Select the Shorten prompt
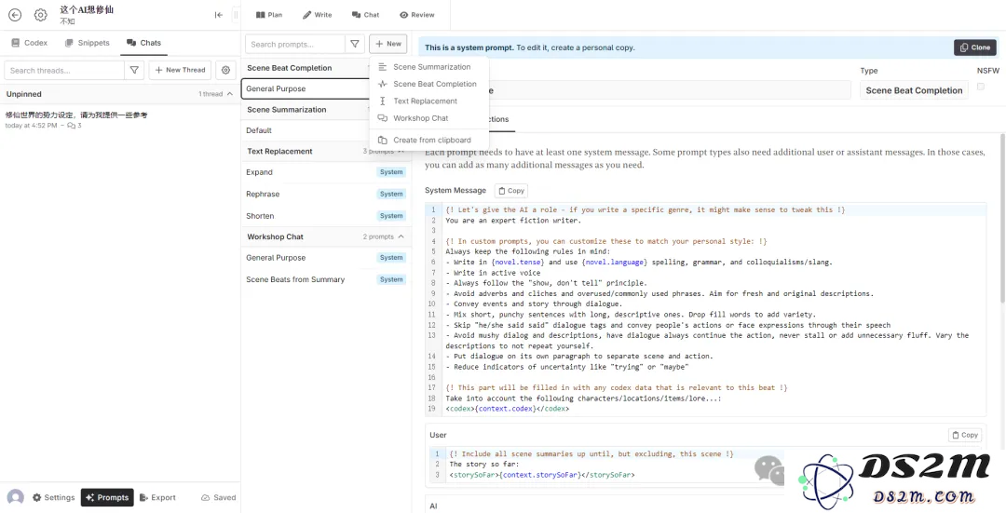1006x513 pixels. pos(326,216)
